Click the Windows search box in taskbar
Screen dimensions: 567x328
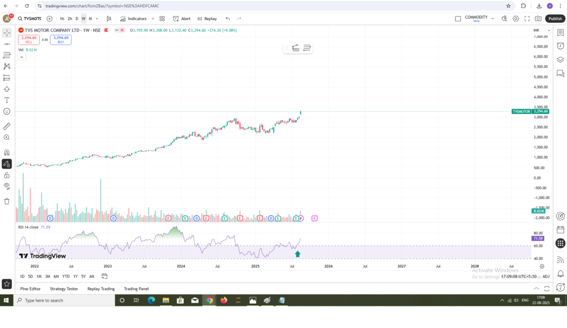coord(64,300)
